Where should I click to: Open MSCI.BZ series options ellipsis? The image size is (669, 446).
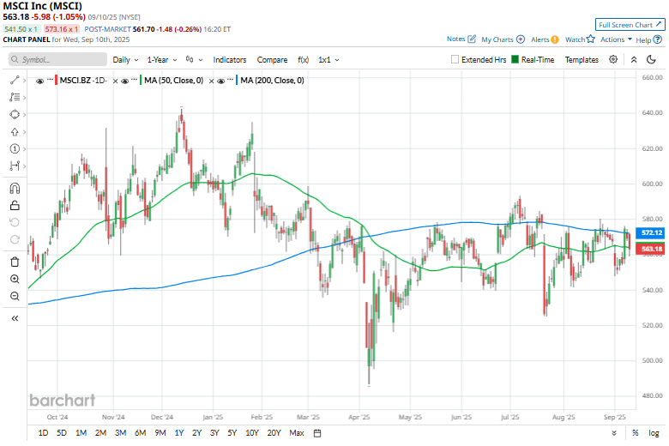[x=50, y=81]
